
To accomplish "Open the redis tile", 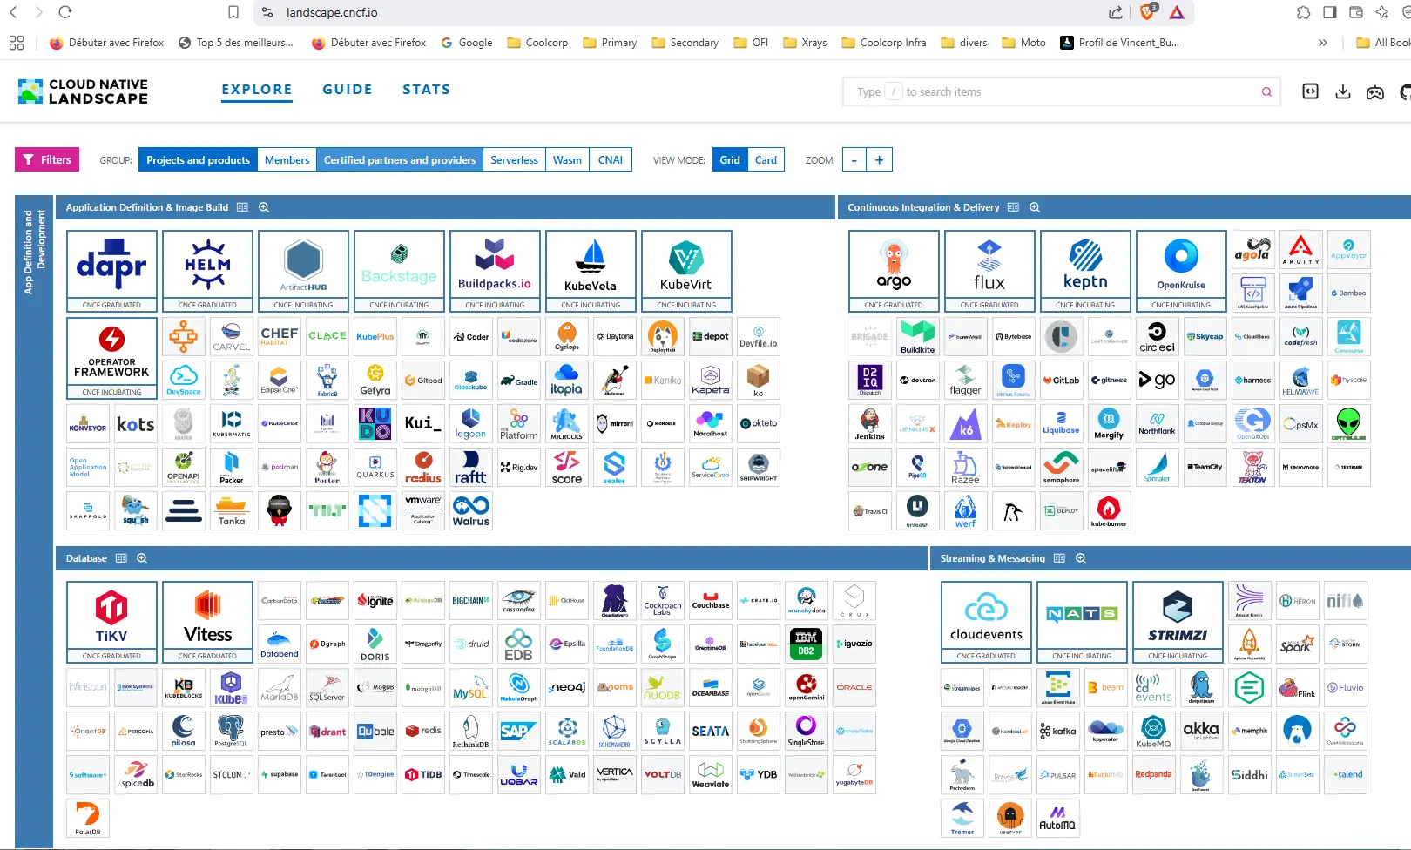I will coord(423,732).
